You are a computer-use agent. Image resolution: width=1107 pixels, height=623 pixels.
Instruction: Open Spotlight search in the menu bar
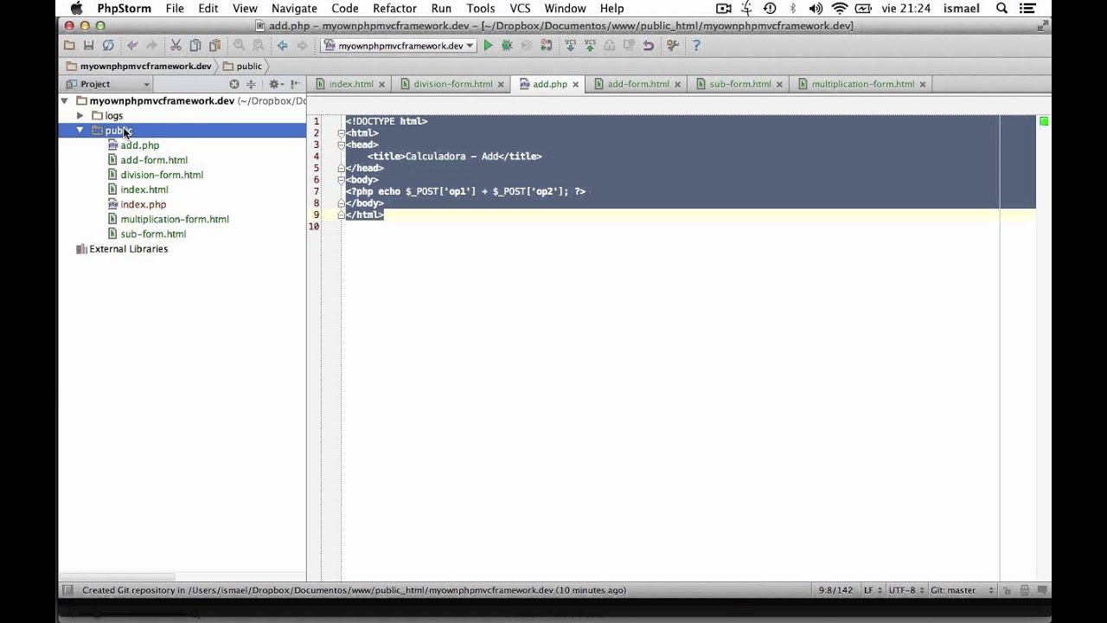pos(1002,9)
